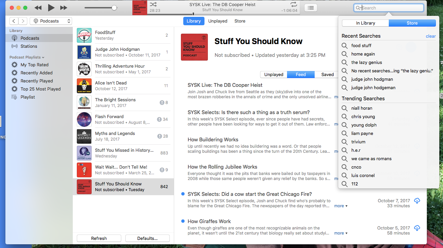Switch search scope to In Library
This screenshot has width=443, height=248.
(x=366, y=23)
